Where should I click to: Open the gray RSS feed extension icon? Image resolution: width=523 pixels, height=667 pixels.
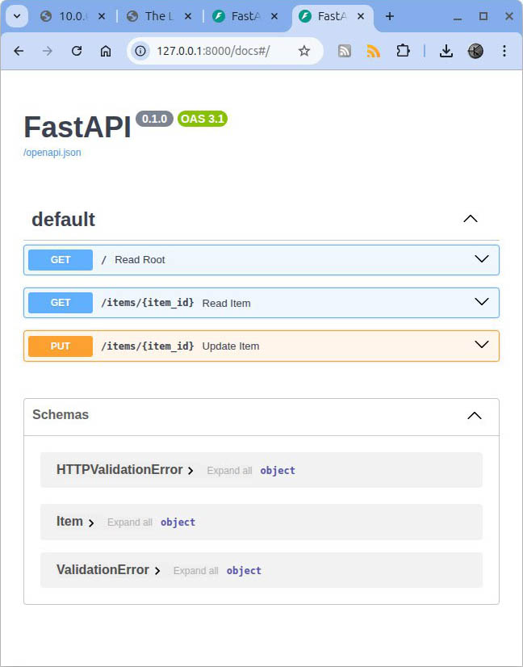coord(345,51)
